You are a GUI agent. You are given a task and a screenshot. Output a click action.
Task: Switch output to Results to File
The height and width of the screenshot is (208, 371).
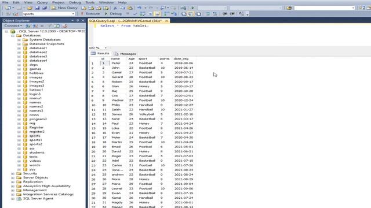198,14
